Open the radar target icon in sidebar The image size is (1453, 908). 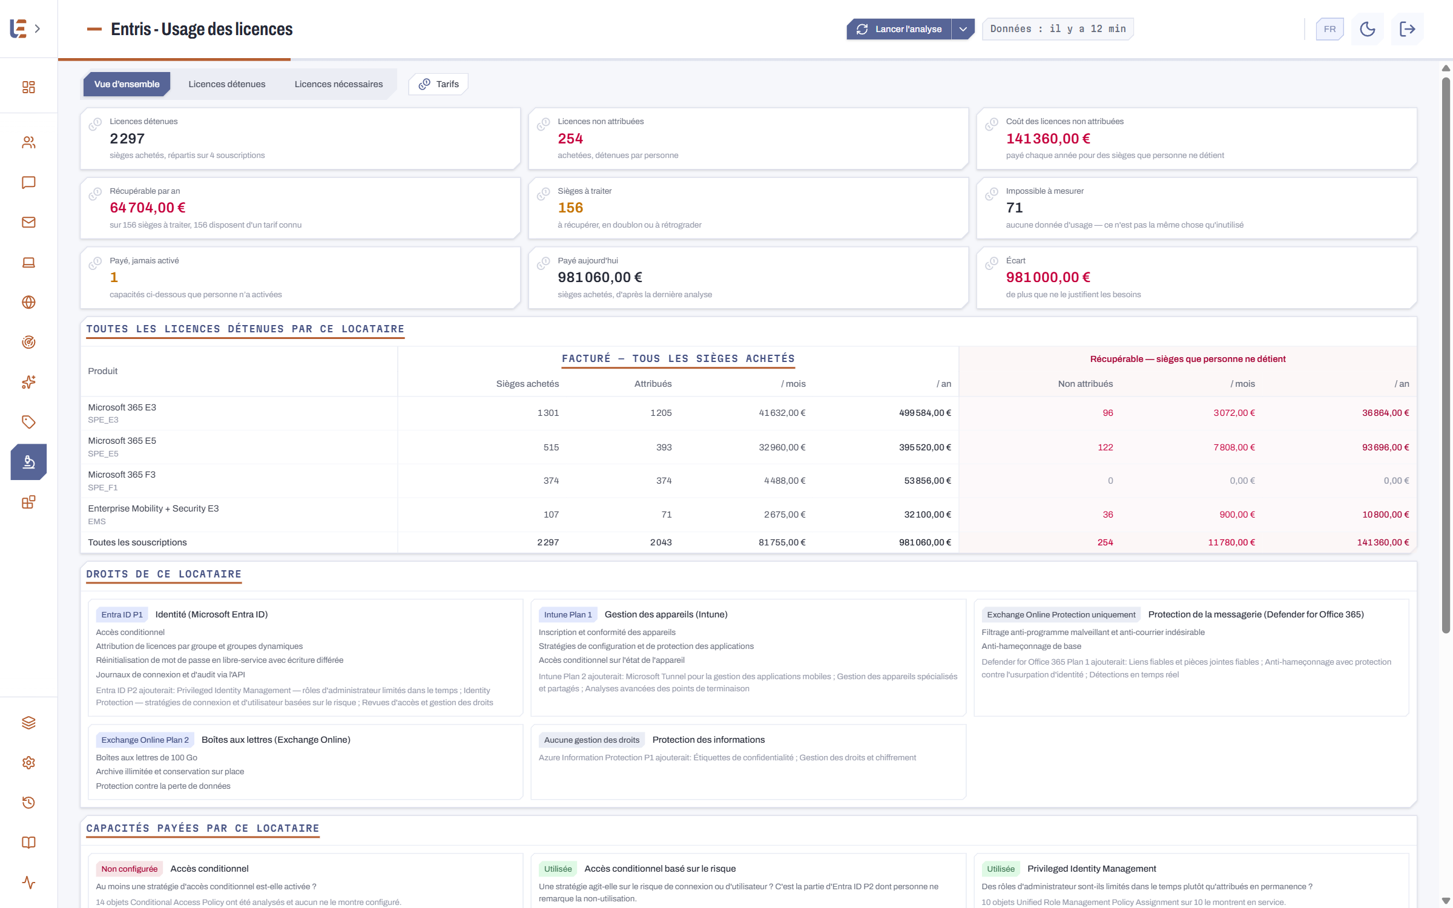point(28,342)
